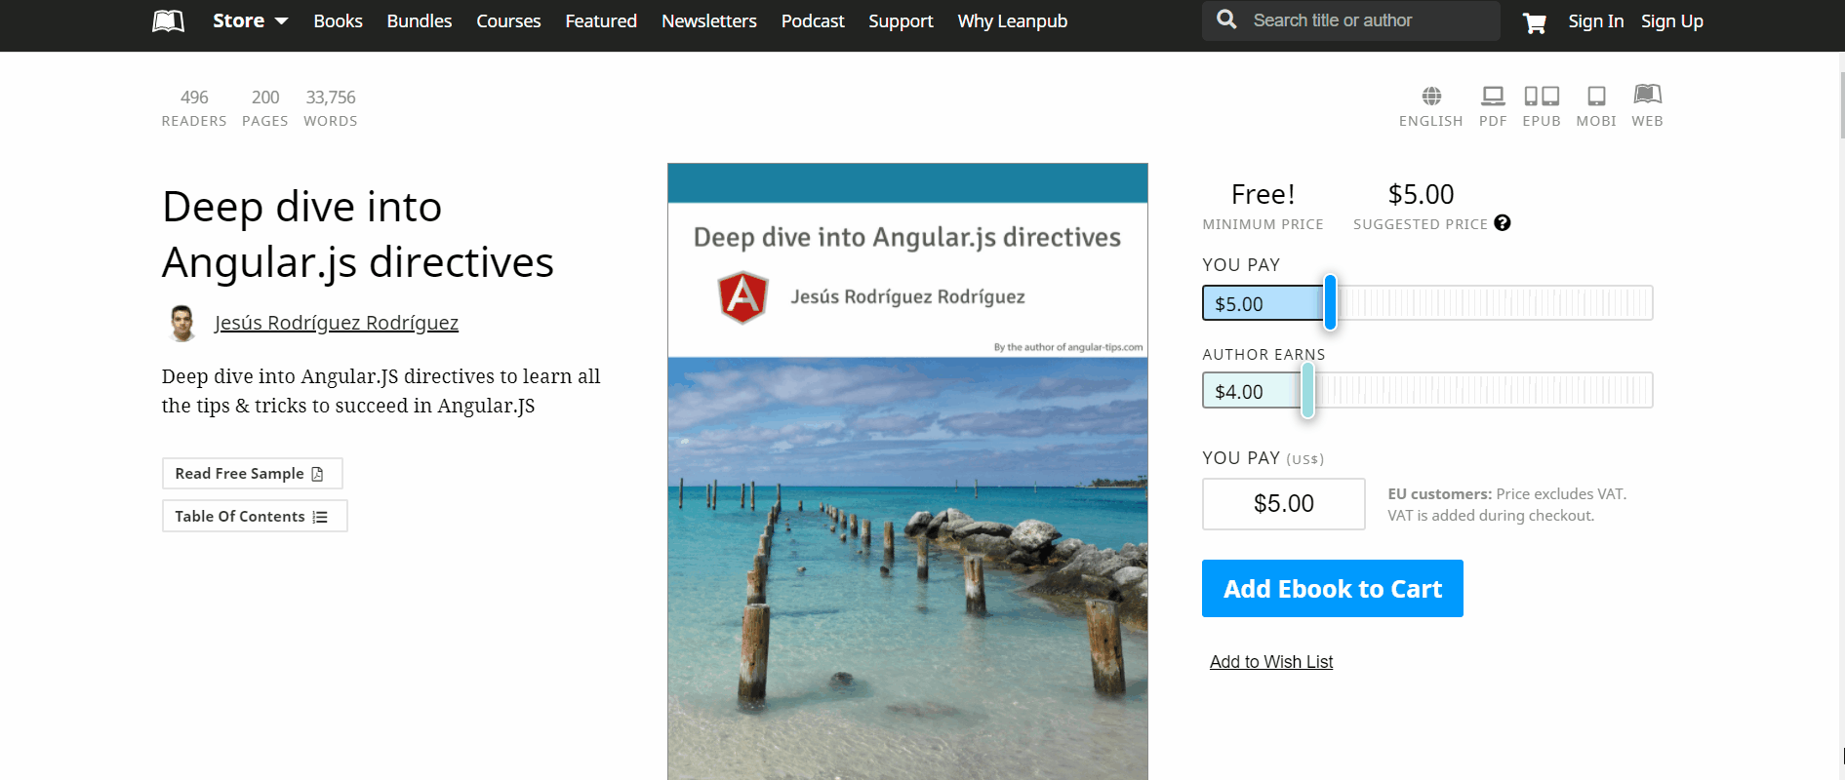Click Sign In
1845x780 pixels.
1595,20
